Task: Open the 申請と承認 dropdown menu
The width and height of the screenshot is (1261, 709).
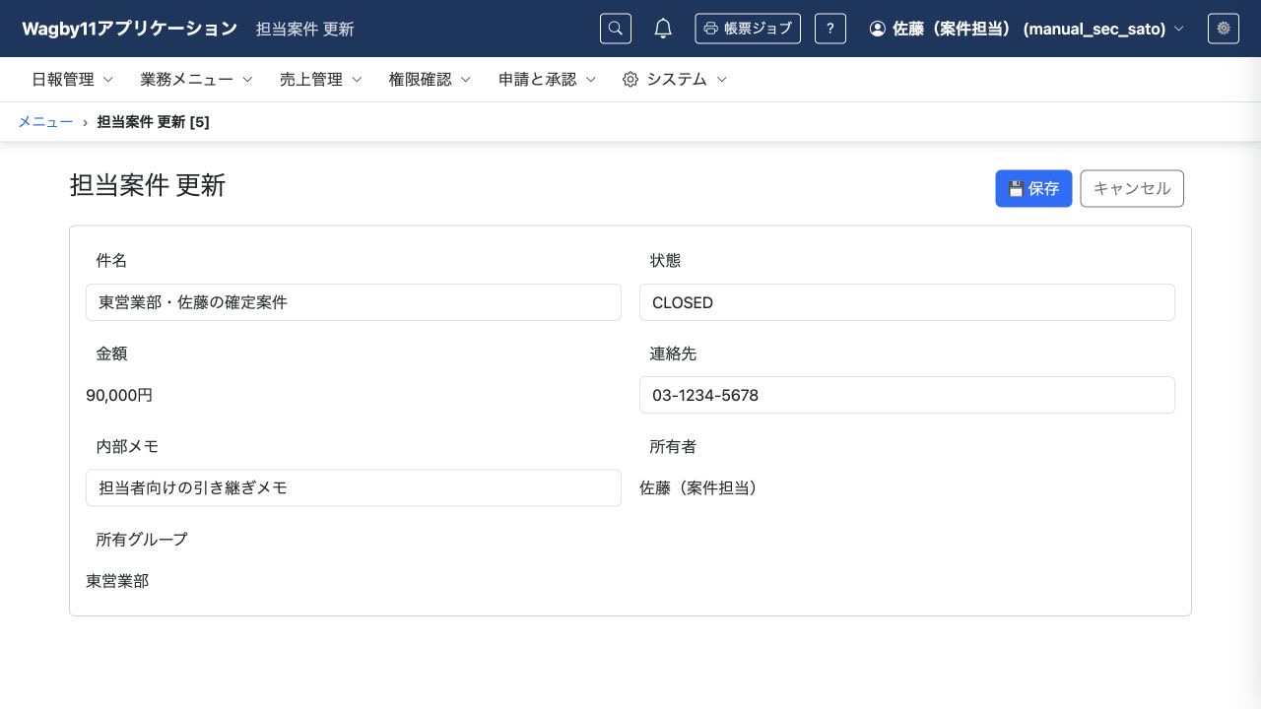Action: click(x=548, y=80)
